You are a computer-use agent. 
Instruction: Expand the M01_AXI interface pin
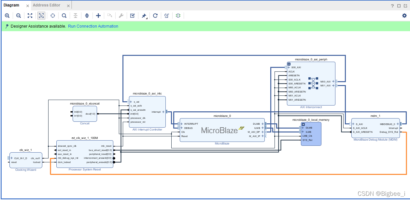(x=333, y=86)
